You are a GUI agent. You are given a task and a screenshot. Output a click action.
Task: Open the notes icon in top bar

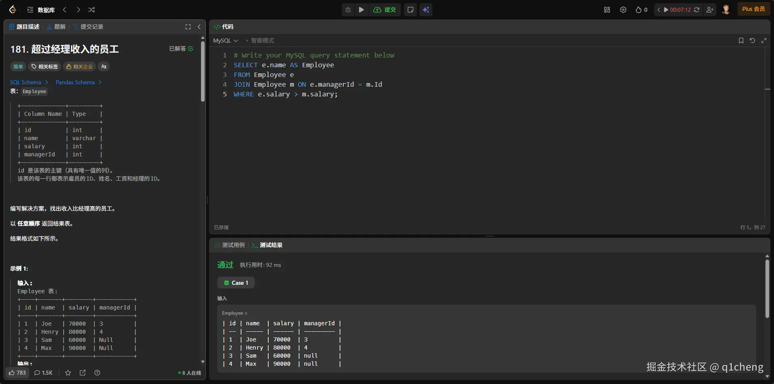point(411,10)
